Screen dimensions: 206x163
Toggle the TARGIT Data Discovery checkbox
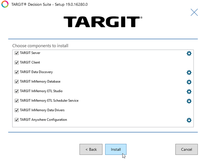point(17,72)
